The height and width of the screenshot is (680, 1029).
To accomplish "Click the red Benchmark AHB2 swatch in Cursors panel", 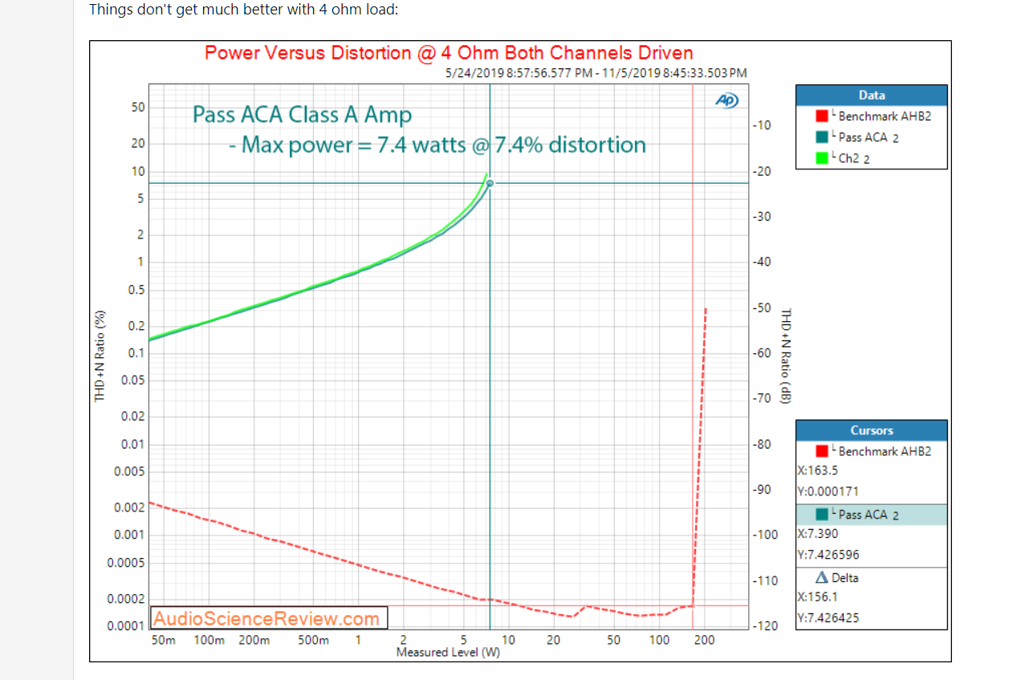I will point(823,451).
